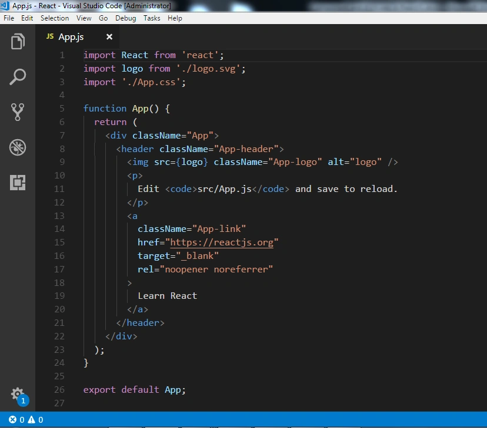
Task: Open the Selection menu
Action: tap(55, 18)
